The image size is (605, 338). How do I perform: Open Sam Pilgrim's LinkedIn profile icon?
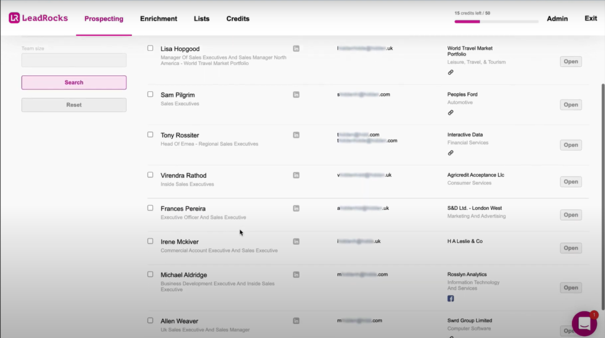pos(296,95)
